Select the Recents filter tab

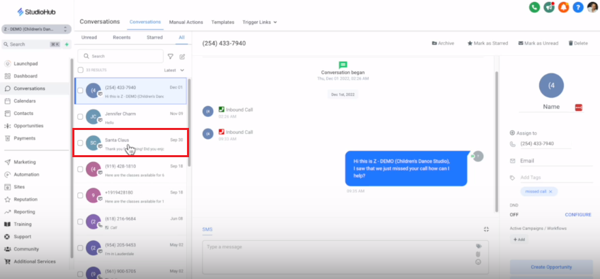coord(122,37)
